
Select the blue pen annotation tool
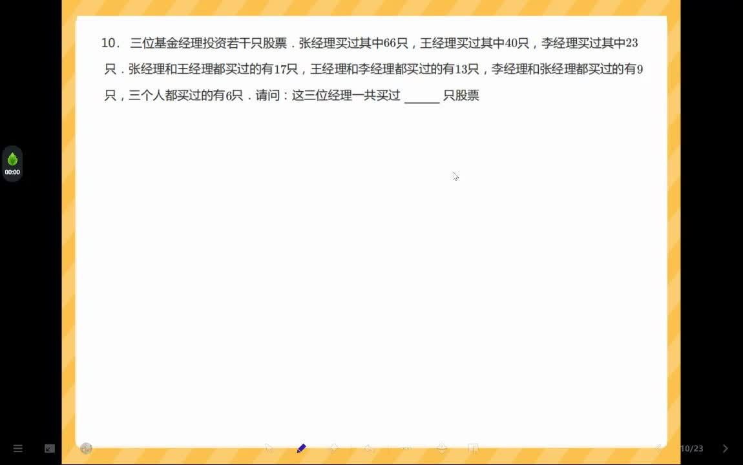[x=301, y=448]
